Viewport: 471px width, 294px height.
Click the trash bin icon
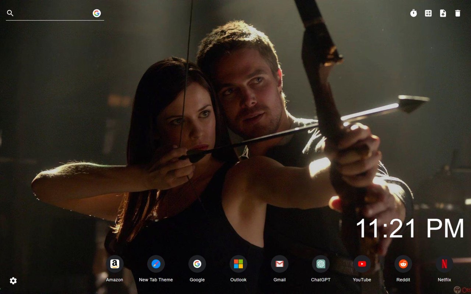(x=458, y=13)
